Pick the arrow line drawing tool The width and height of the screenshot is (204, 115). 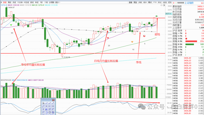point(53,103)
